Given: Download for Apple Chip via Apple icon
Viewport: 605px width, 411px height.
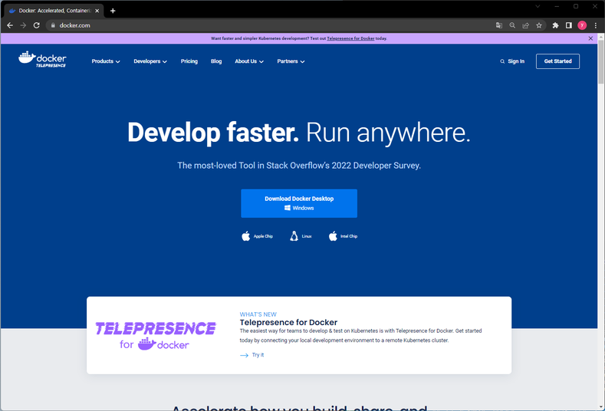Looking at the screenshot, I should [246, 236].
